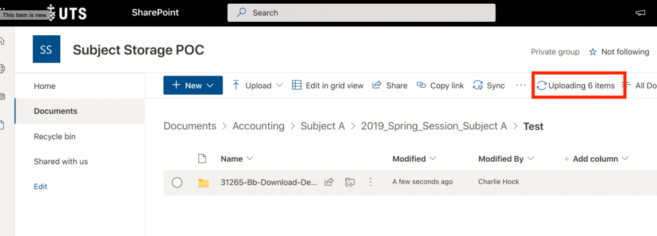Select Documents in the left navigation
The image size is (657, 236).
click(55, 111)
